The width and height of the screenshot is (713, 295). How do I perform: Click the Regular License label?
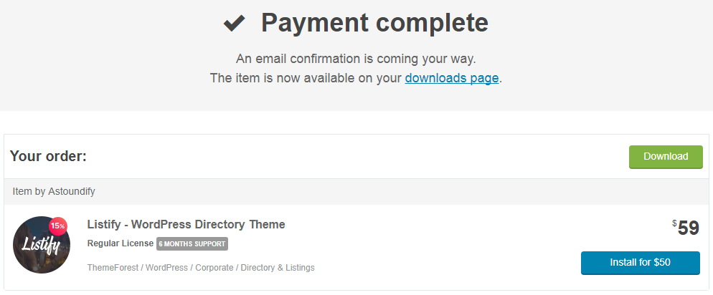point(120,243)
